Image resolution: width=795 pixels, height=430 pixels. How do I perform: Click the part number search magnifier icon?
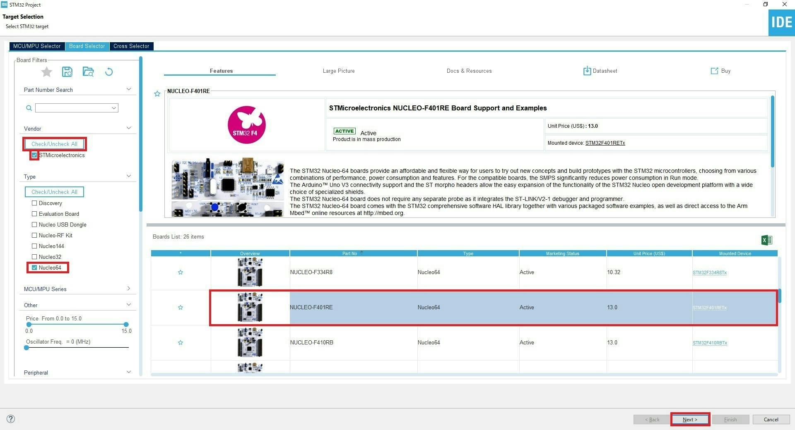(x=29, y=108)
